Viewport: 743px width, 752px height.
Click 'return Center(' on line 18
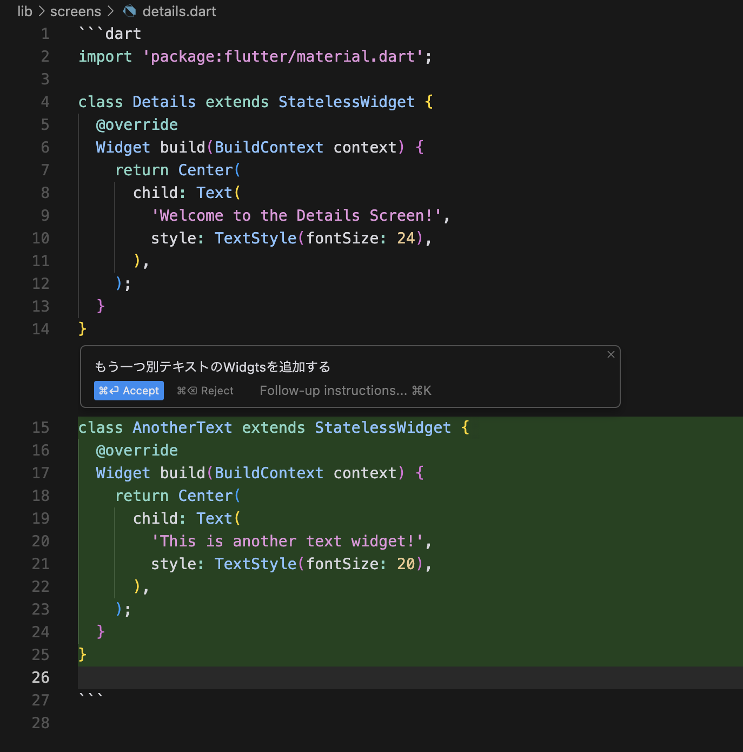178,496
